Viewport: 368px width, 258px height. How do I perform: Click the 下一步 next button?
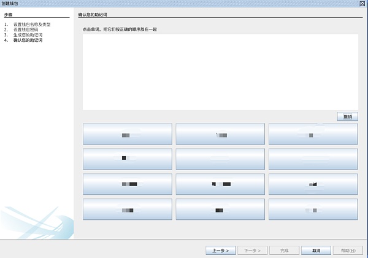pos(252,251)
